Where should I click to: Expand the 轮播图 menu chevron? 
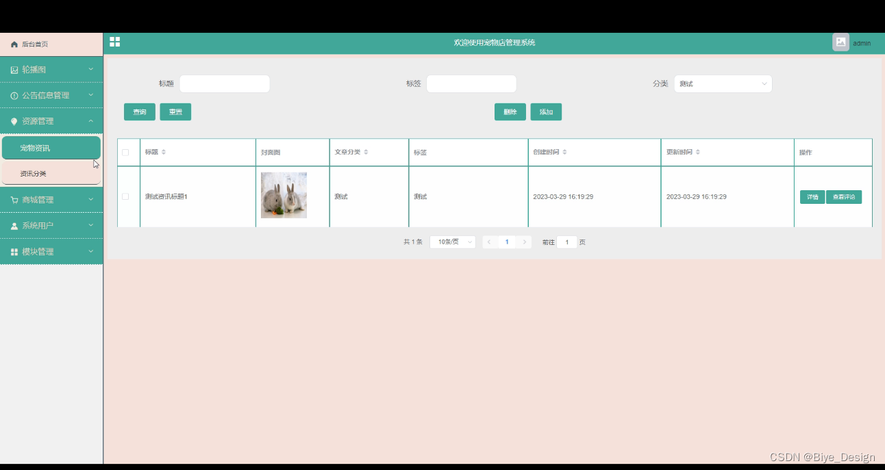click(x=91, y=68)
